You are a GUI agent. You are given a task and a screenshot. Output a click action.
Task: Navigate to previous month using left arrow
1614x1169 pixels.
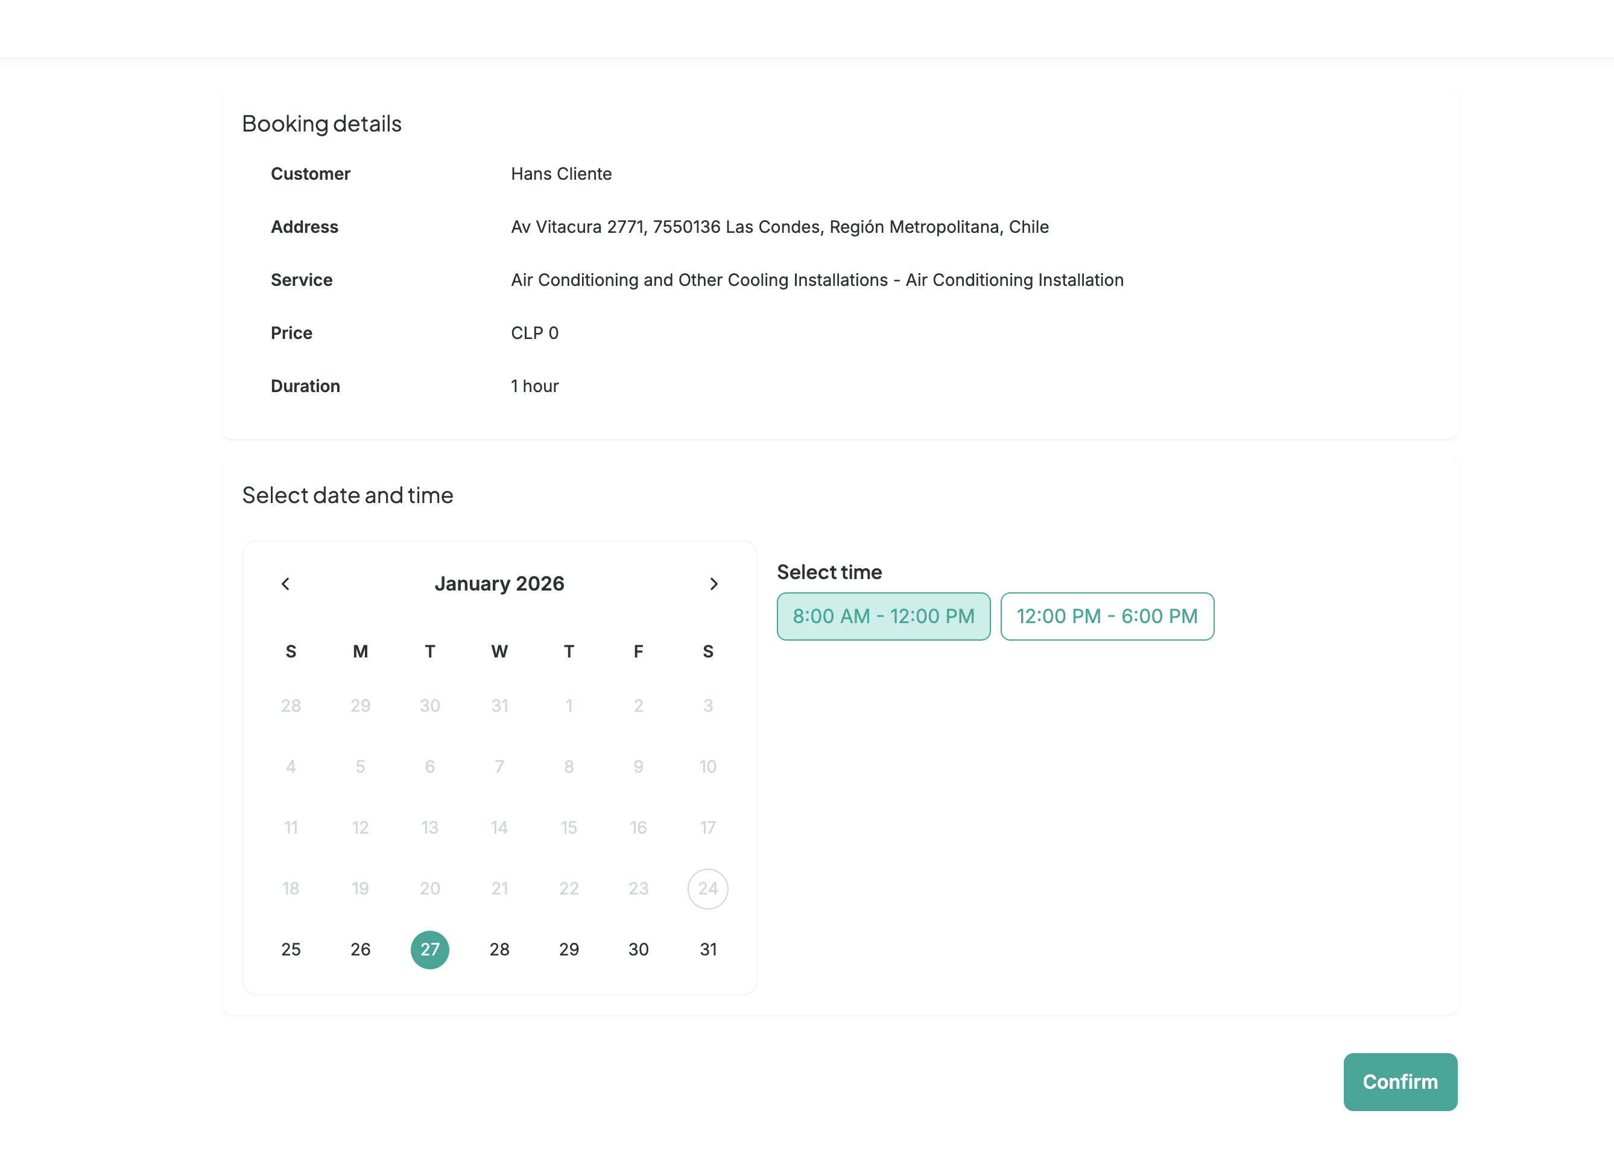[x=286, y=583]
